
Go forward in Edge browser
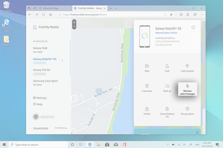[x=37, y=15]
